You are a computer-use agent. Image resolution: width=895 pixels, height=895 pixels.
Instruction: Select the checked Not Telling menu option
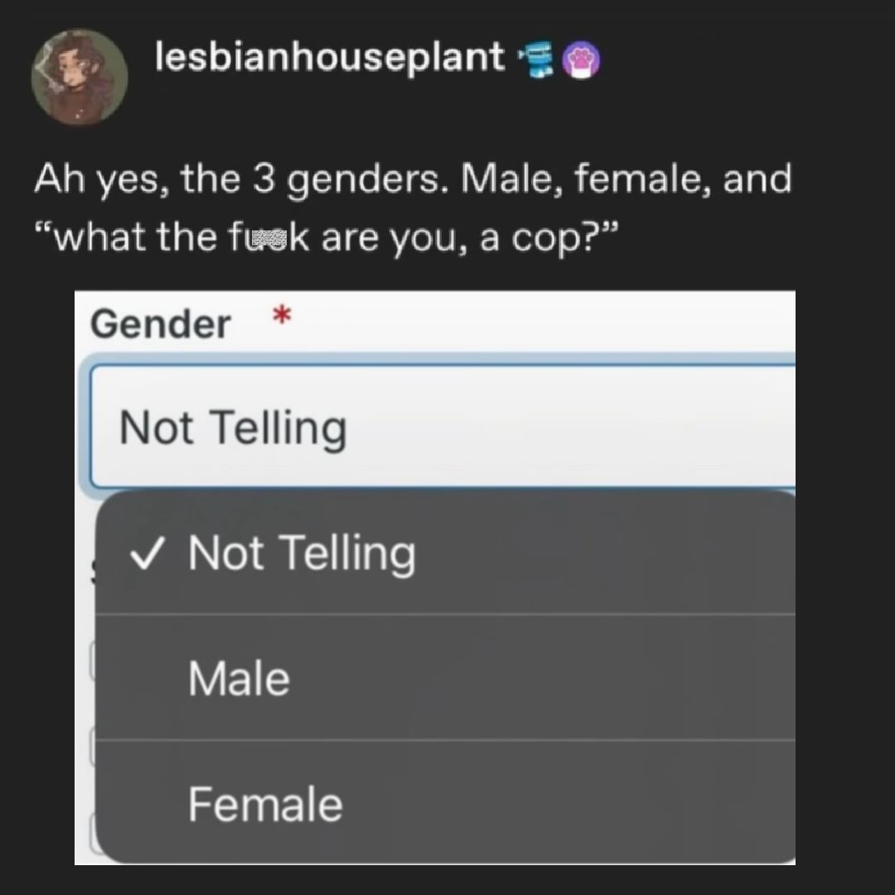302,554
